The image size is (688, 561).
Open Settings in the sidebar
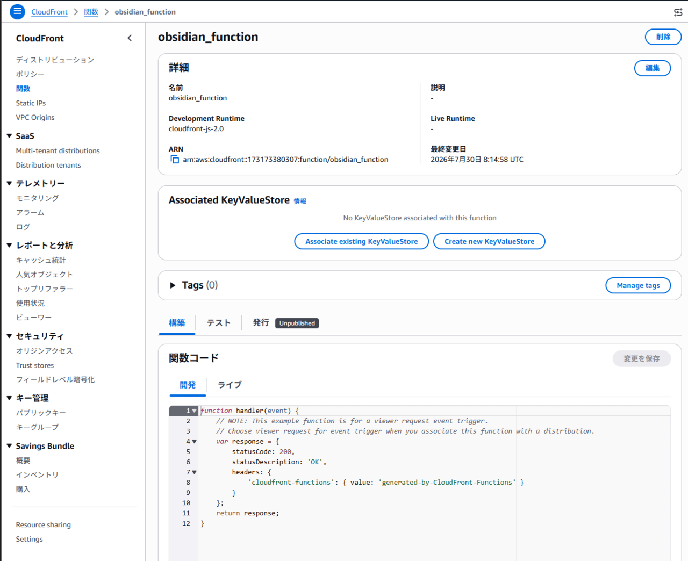pos(29,540)
